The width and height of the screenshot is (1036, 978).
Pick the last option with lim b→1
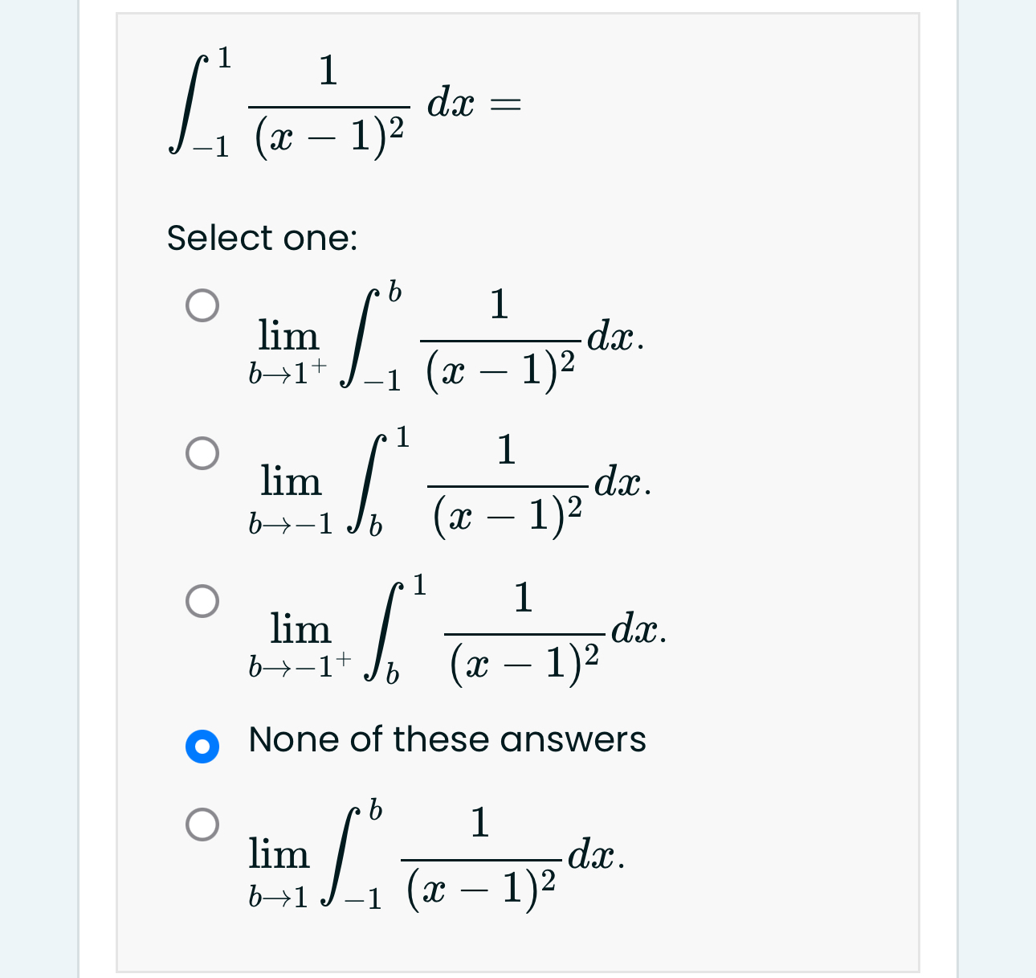[x=202, y=824]
